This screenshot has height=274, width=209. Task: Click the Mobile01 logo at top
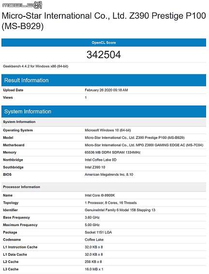(22, 5)
